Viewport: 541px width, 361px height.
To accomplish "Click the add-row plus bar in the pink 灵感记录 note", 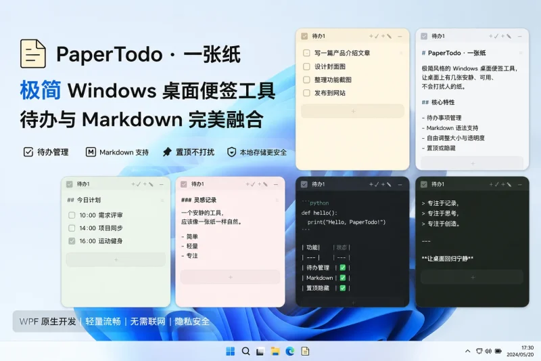I will [231, 277].
